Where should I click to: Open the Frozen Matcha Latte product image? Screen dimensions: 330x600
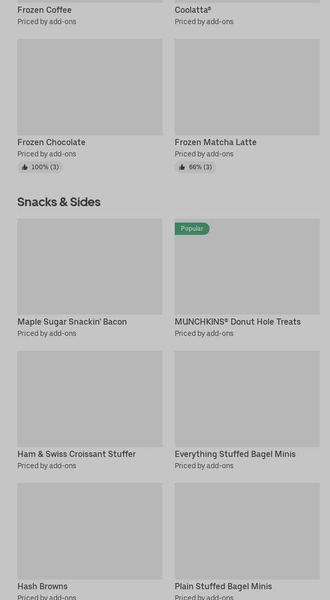(247, 87)
